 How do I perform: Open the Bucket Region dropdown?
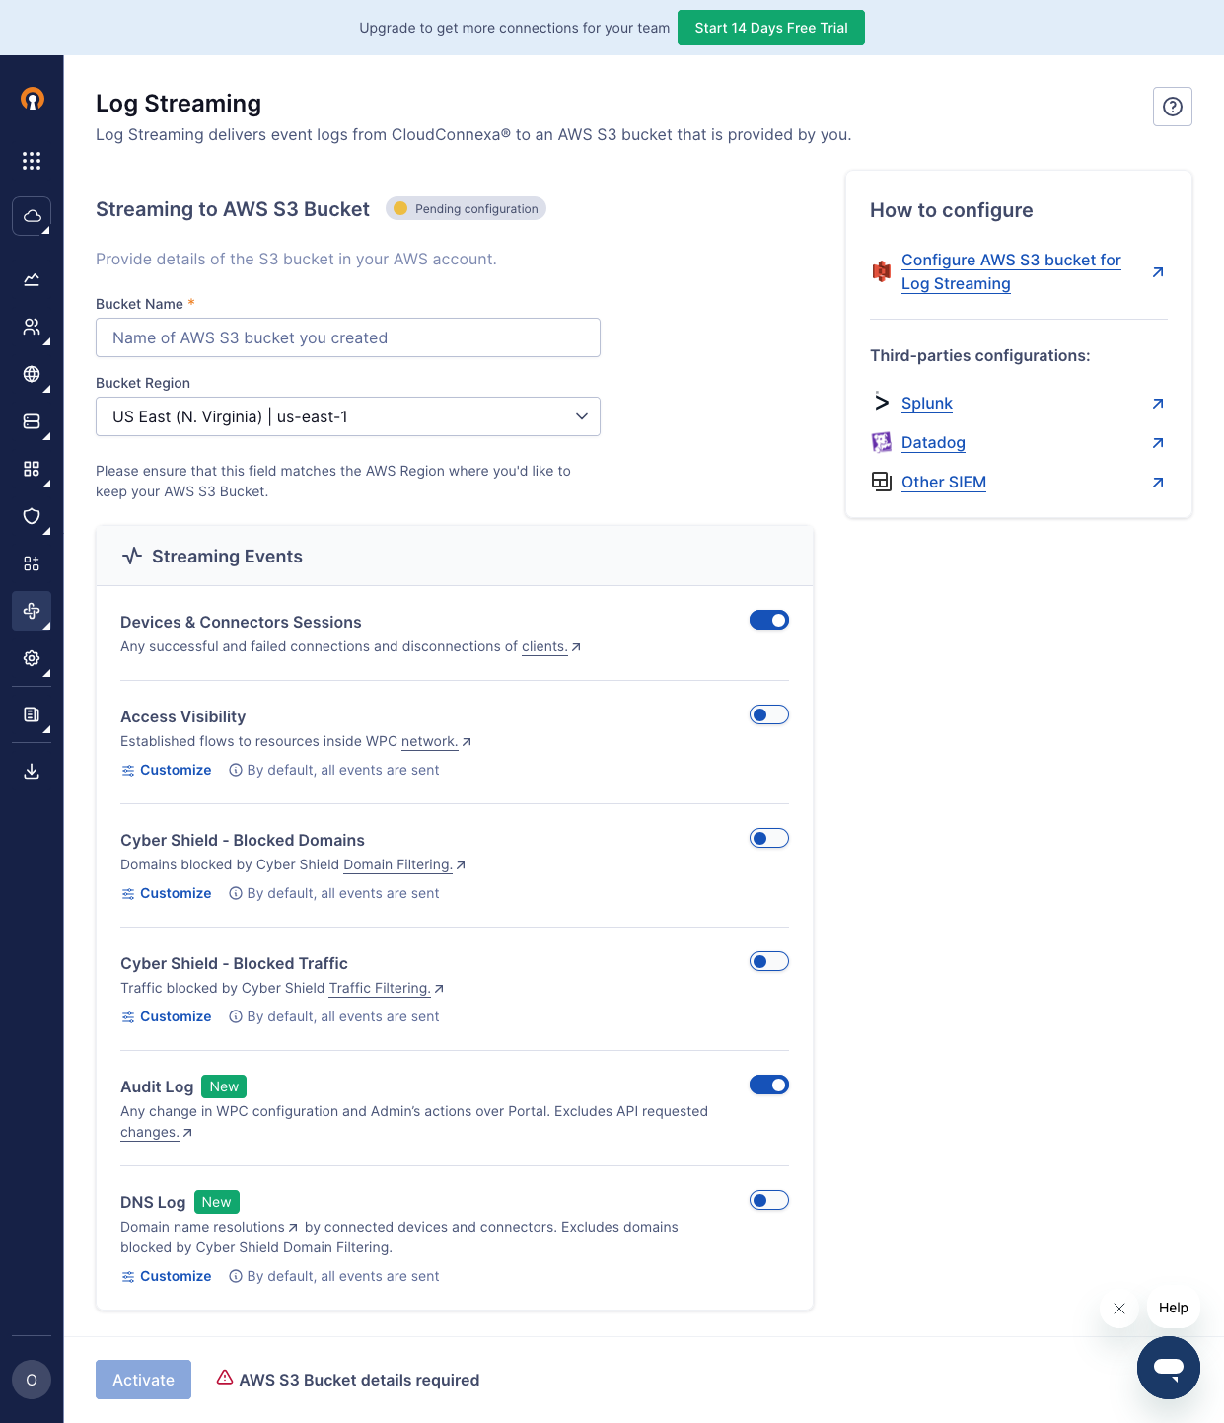(x=347, y=416)
